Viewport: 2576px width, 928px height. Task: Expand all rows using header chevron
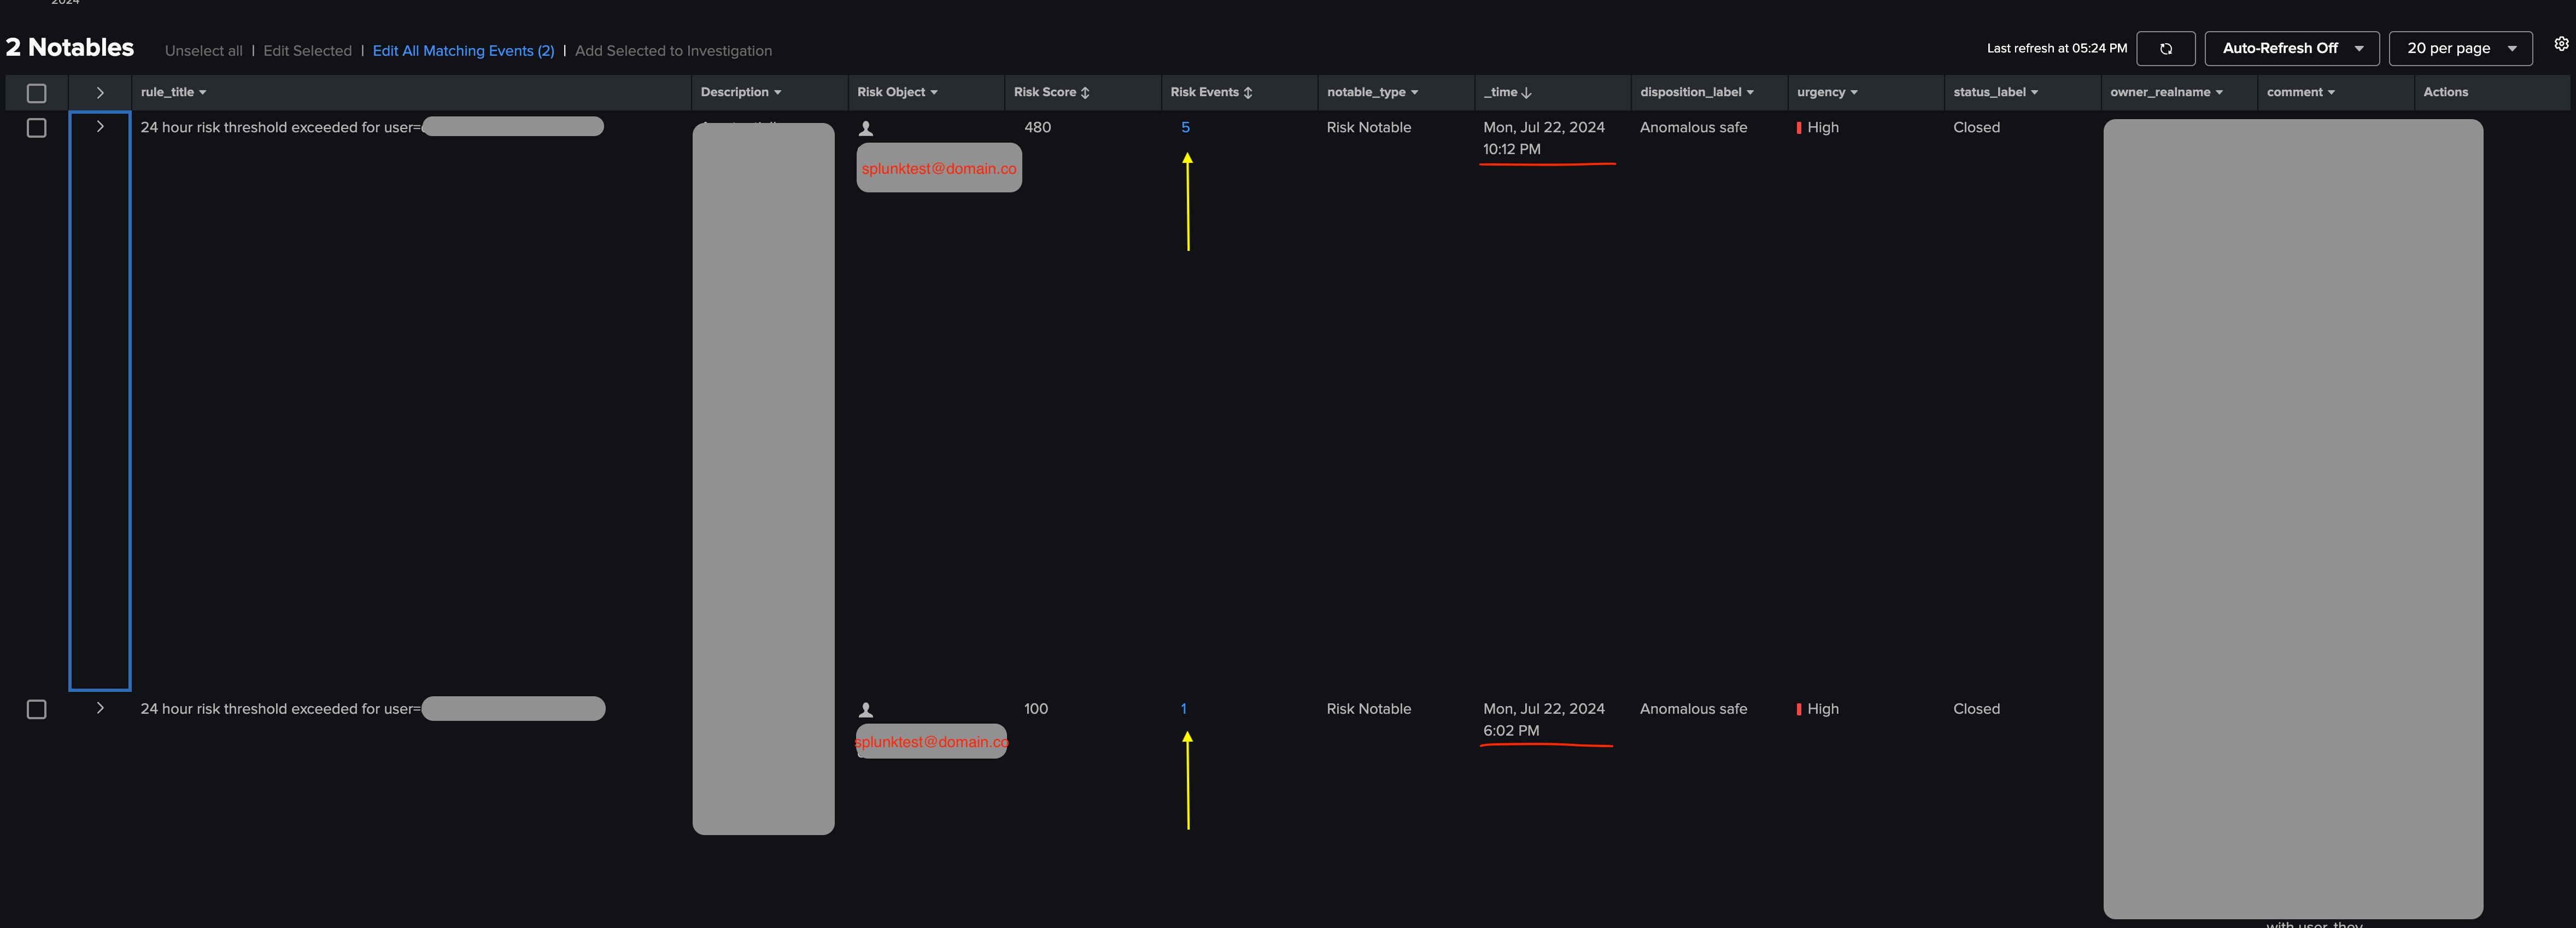tap(100, 92)
